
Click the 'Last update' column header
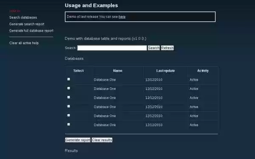[166, 71]
